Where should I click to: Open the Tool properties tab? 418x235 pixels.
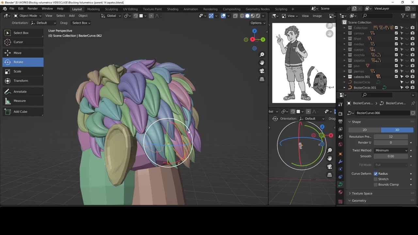[340, 104]
